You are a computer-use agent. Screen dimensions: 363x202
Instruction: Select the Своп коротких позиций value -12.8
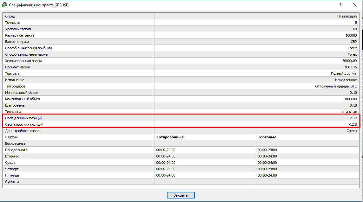click(352, 124)
